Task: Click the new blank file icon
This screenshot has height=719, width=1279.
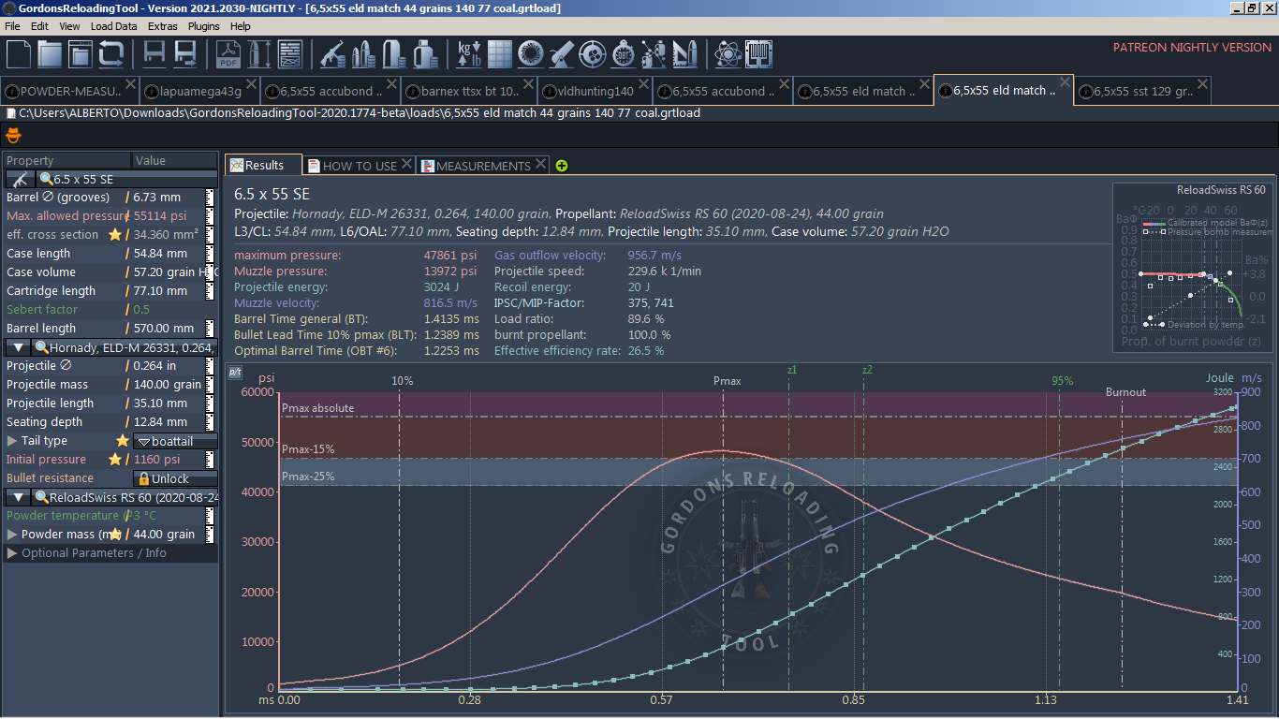Action: [19, 54]
